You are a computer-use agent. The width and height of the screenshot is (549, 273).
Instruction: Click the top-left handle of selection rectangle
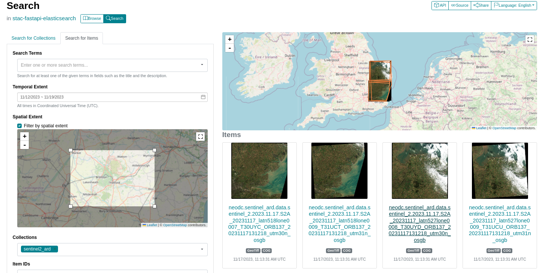tap(70, 150)
